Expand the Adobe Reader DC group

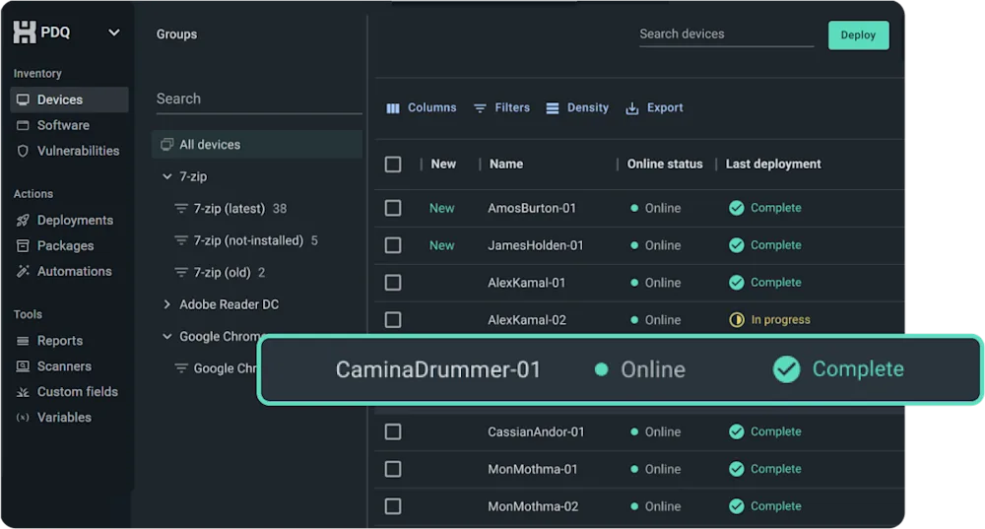pos(167,304)
